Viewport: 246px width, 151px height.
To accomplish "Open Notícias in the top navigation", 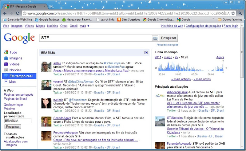I will (x=52, y=26).
